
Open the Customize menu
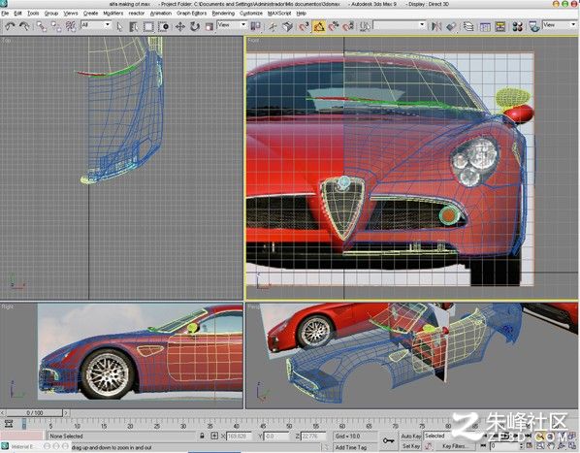coord(251,13)
